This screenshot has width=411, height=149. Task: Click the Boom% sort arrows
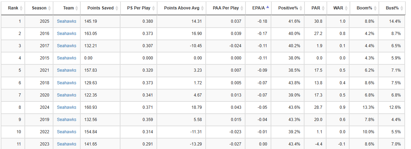coord(375,8)
